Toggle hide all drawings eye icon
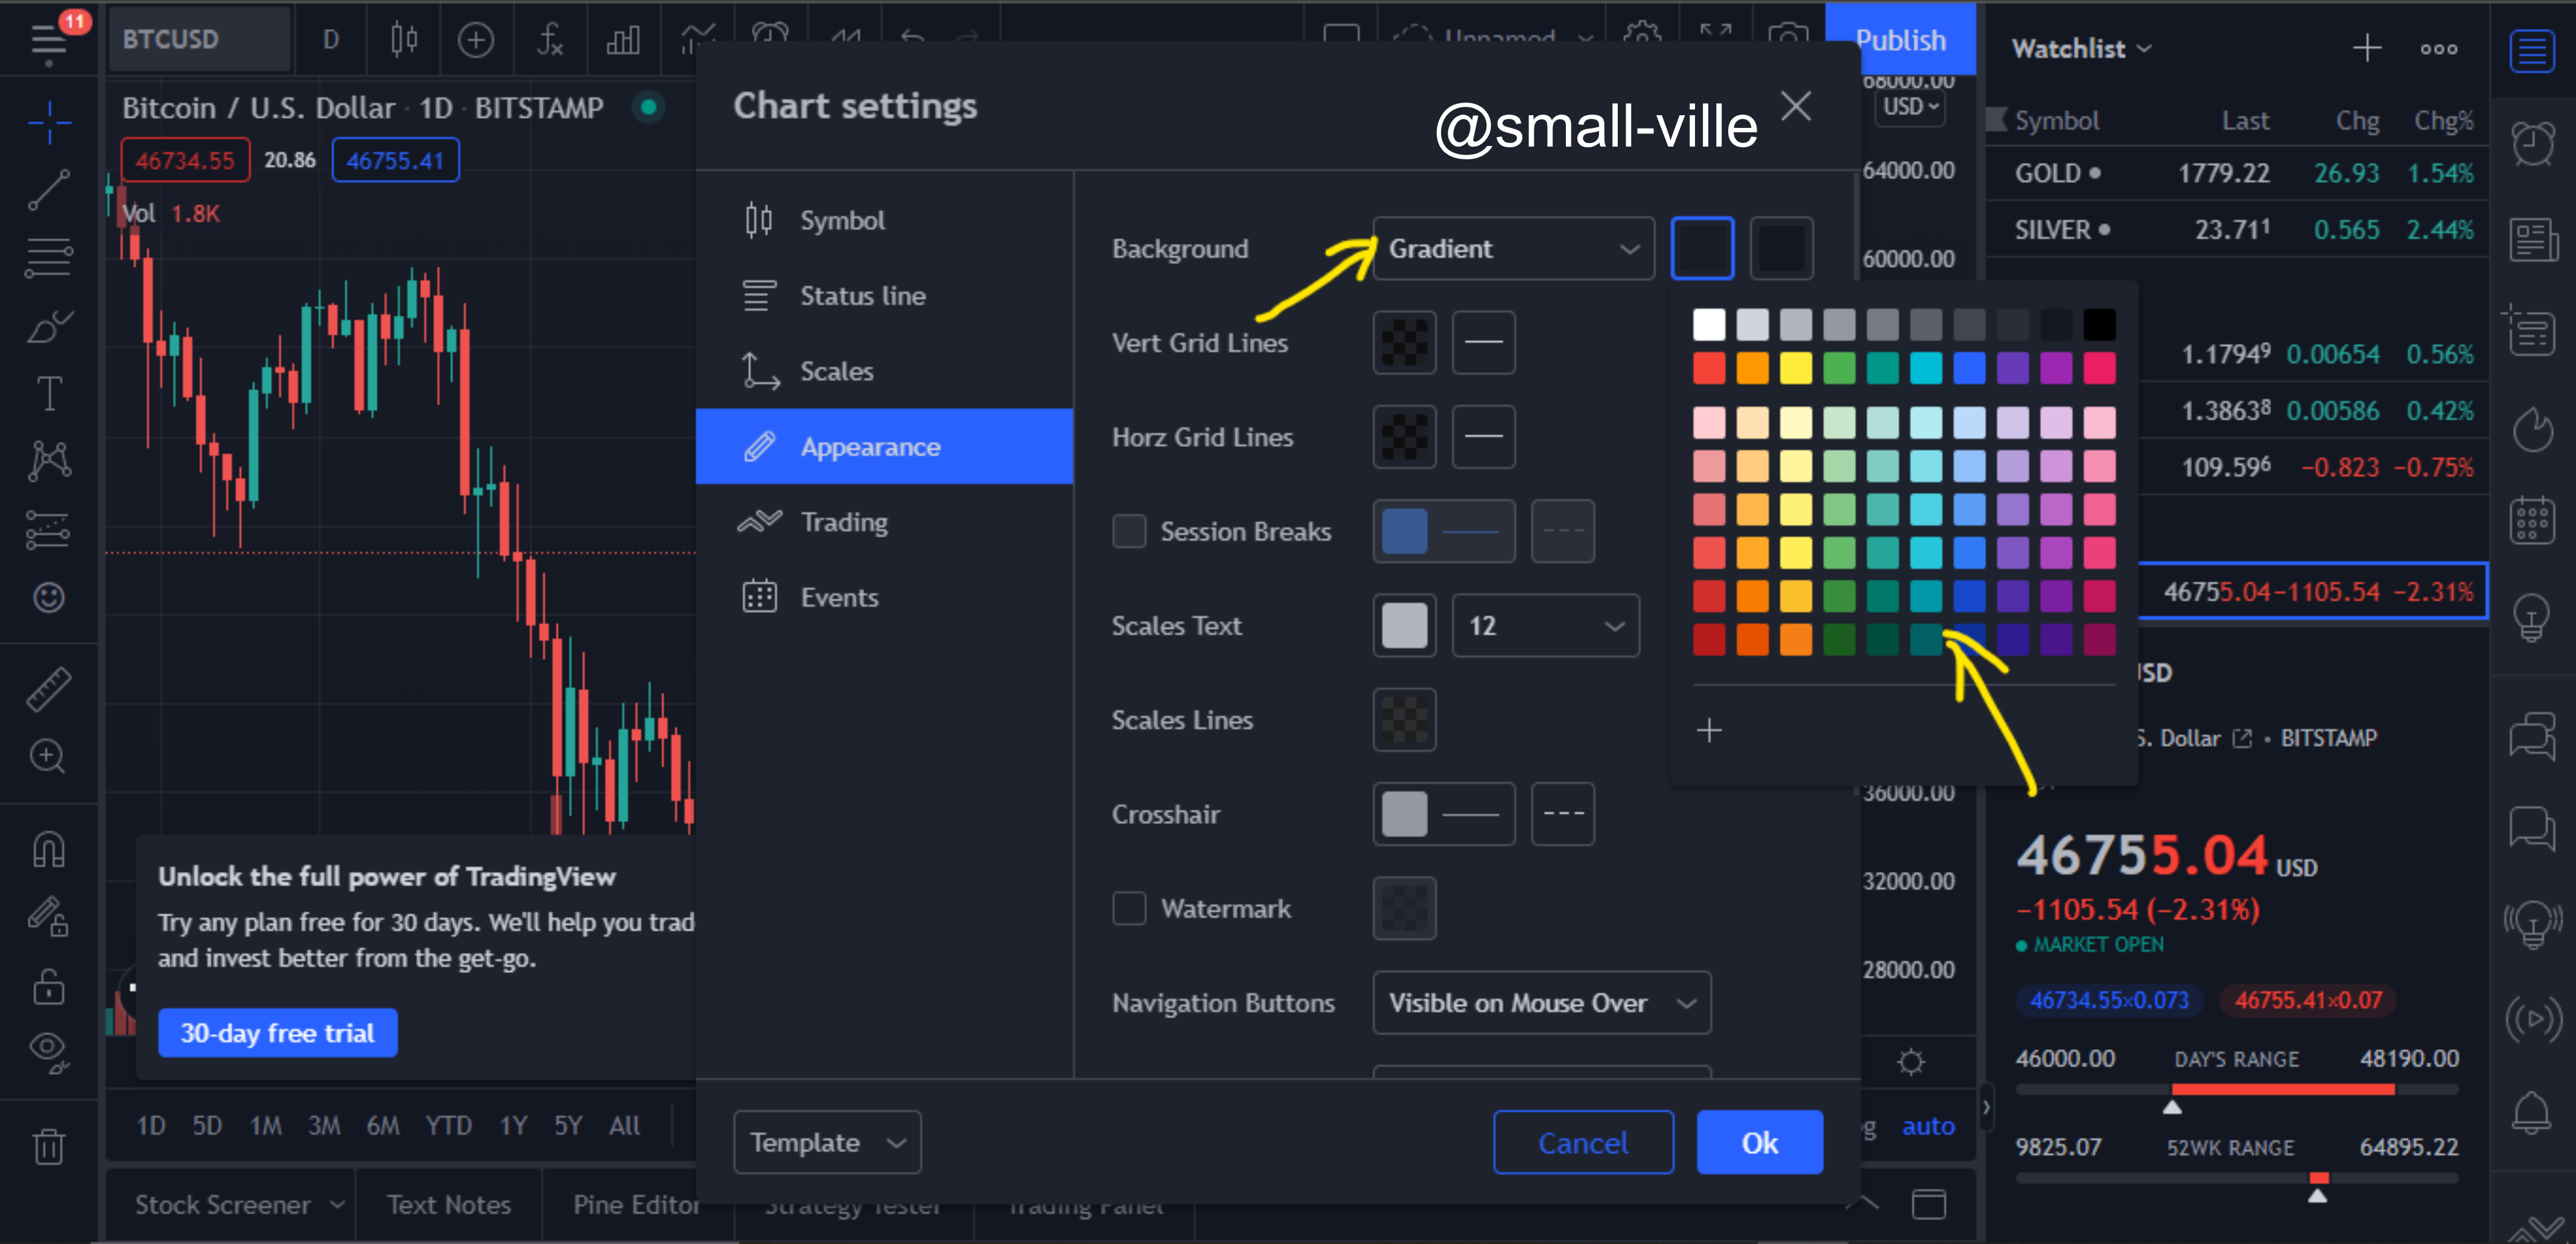Viewport: 2576px width, 1244px height. click(48, 1052)
